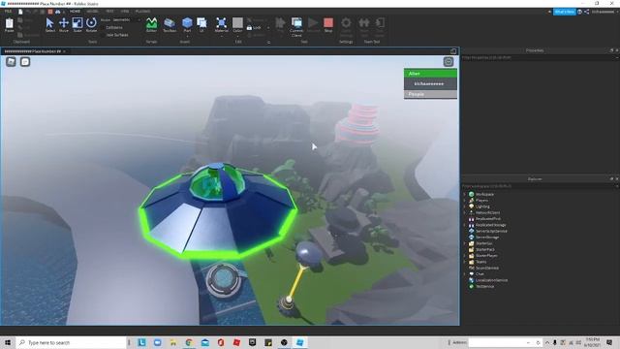This screenshot has width=620, height=349.
Task: Open the notification center icon
Action: [x=609, y=342]
